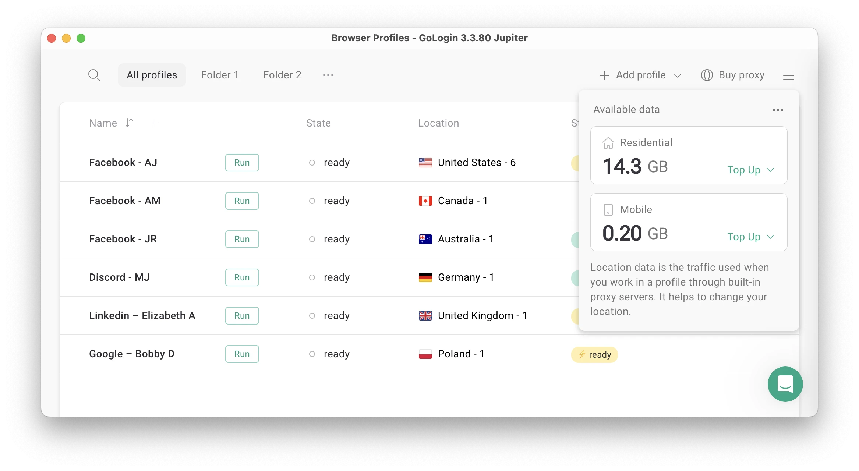Maximize window with green button

coord(81,38)
